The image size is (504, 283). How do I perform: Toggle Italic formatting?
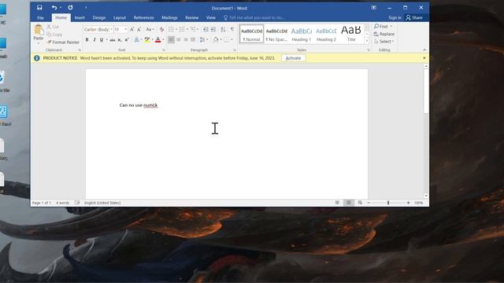pyautogui.click(x=94, y=40)
